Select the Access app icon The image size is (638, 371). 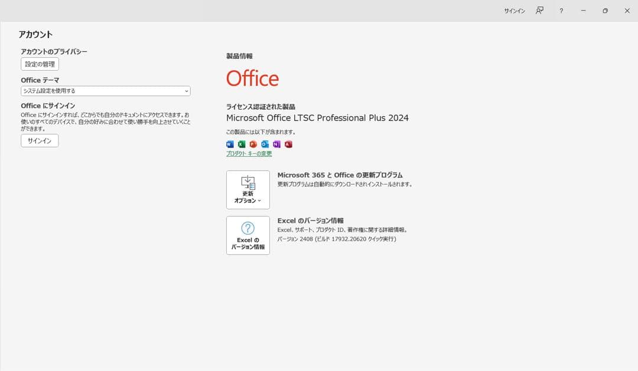[x=288, y=144]
